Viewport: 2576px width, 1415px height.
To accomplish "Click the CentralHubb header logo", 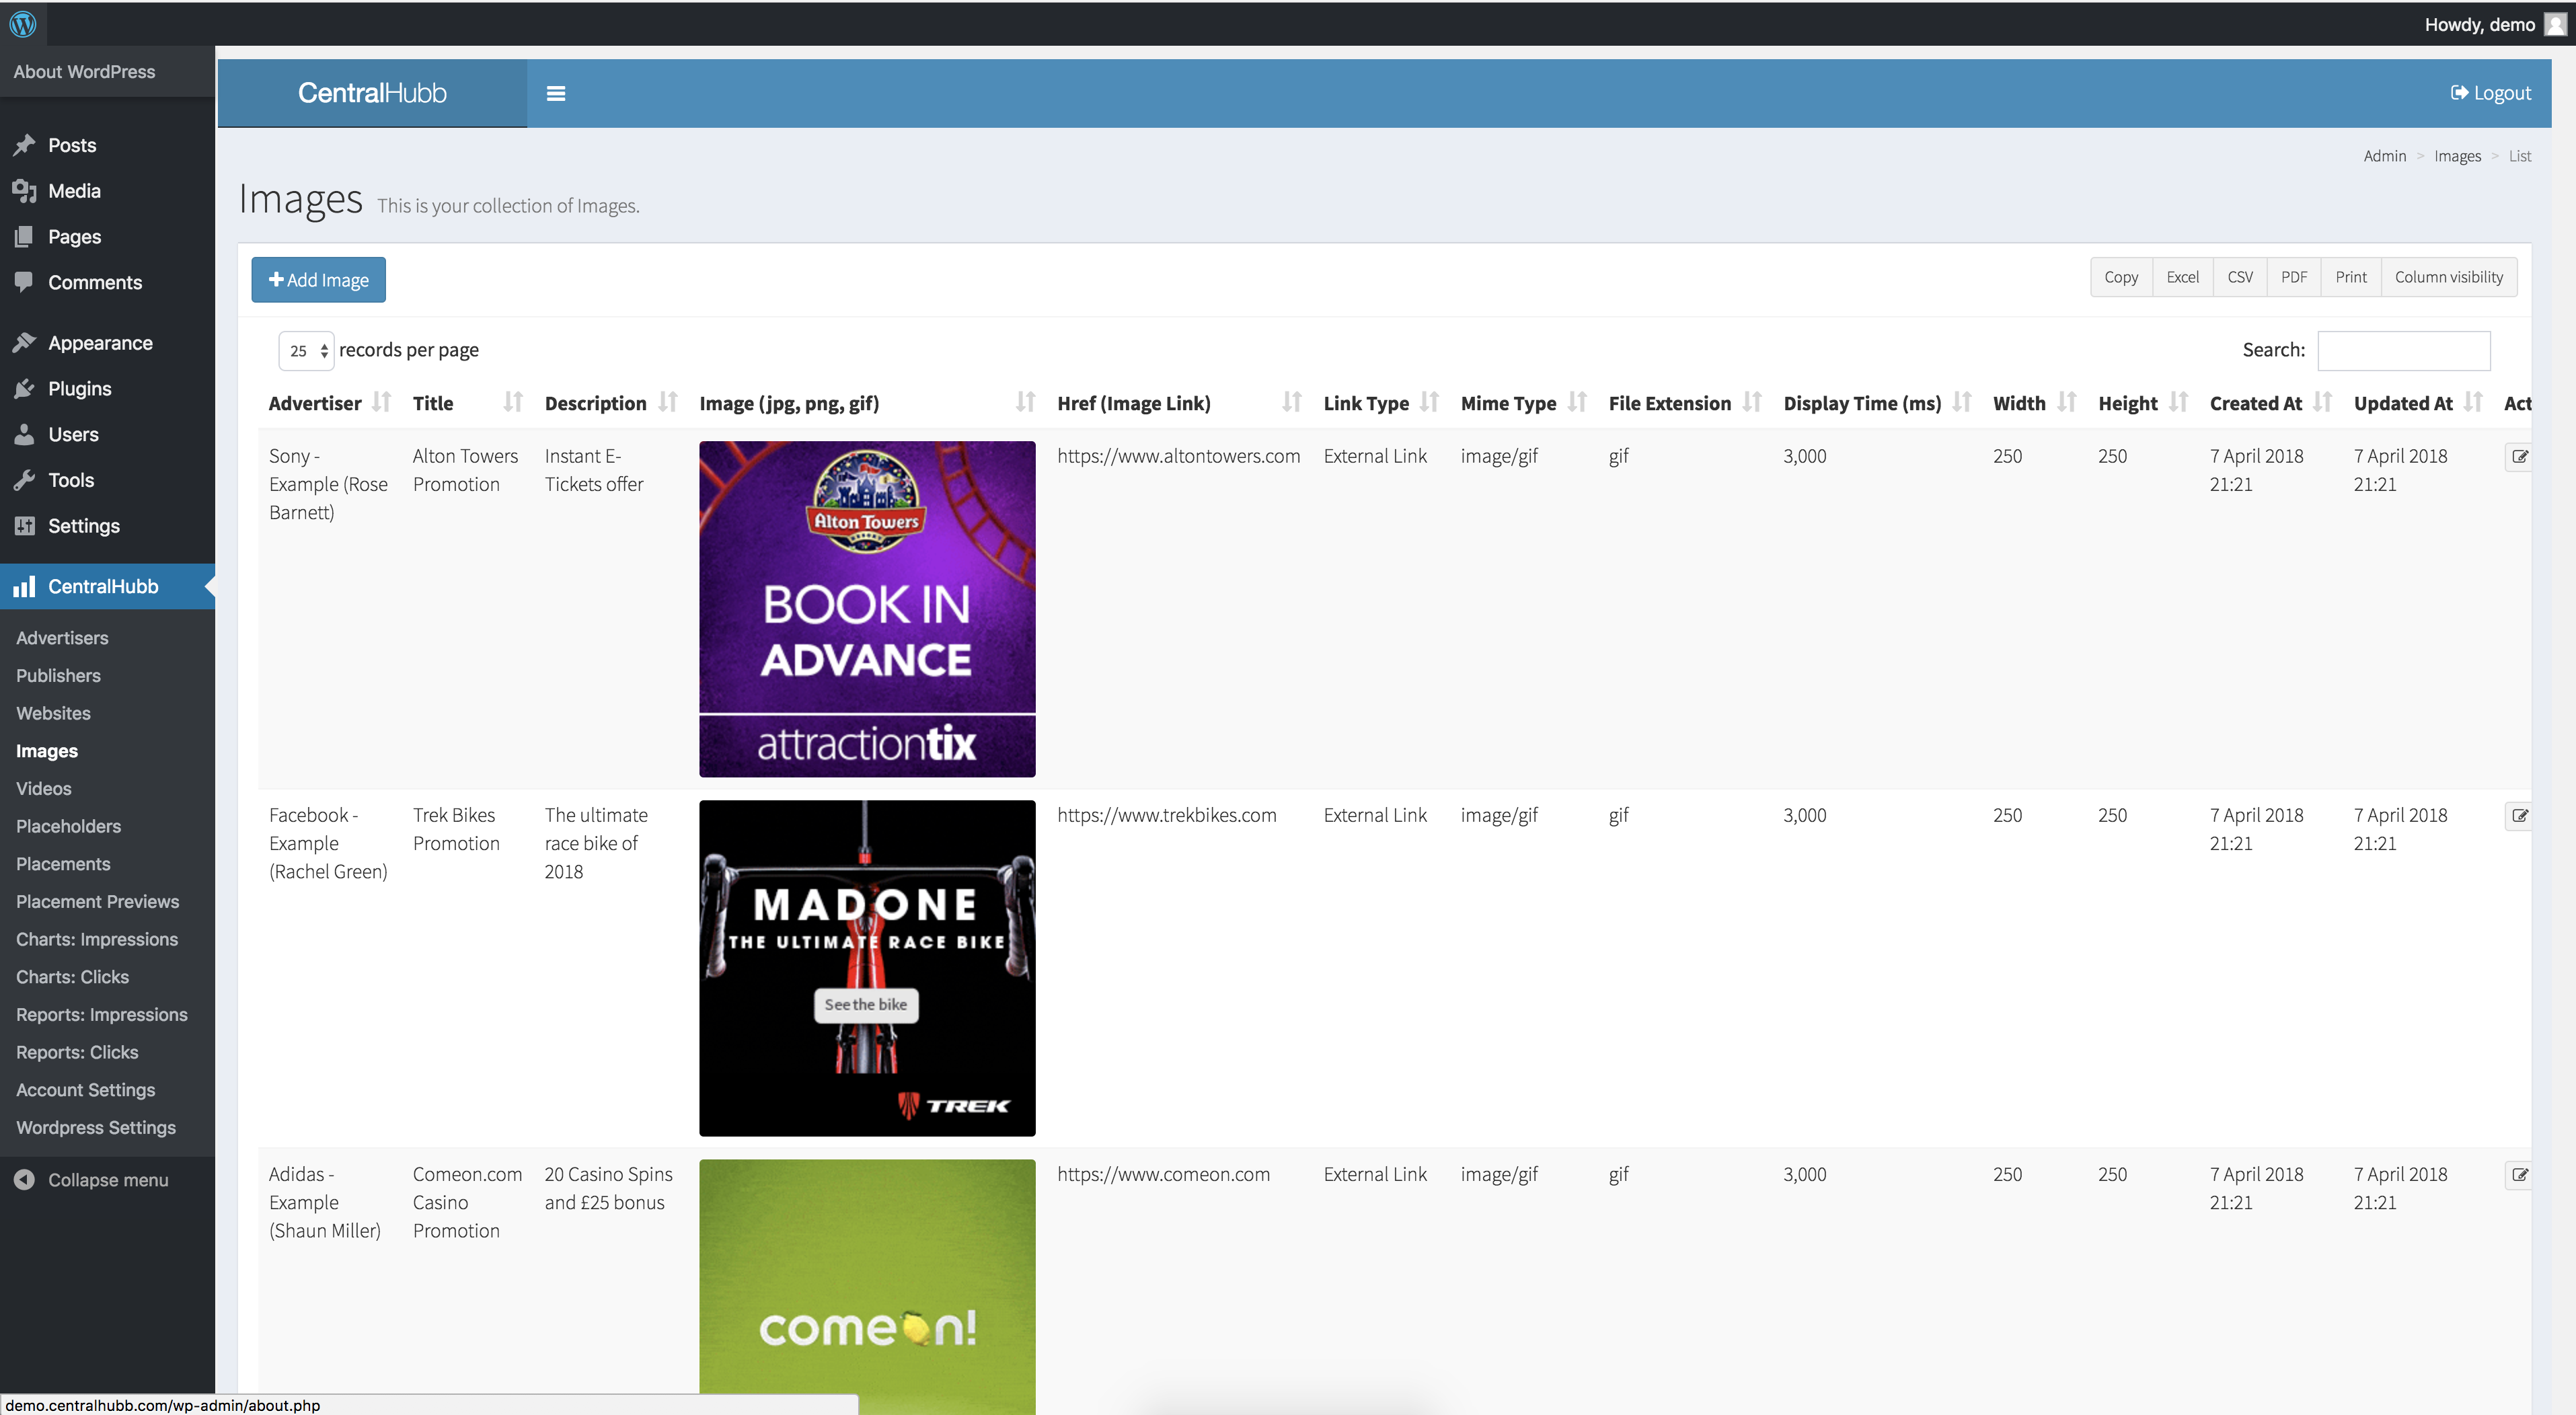I will (372, 93).
